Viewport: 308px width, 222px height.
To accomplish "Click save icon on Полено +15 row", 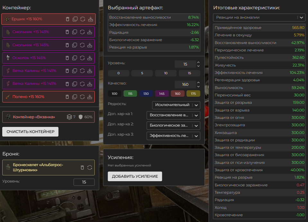I will (90, 97).
